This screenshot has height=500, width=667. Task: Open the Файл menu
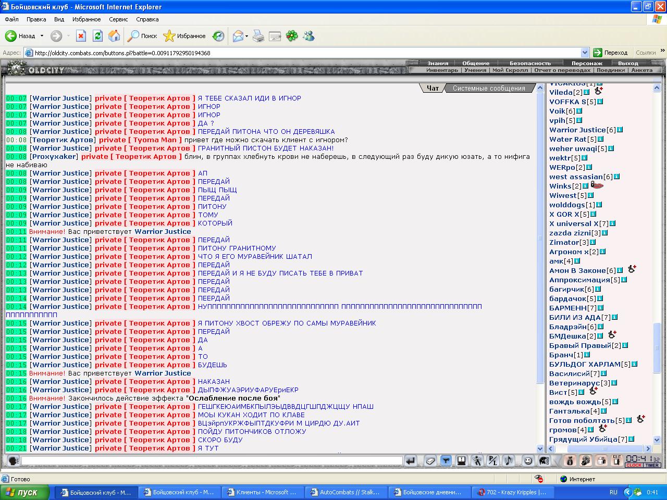click(11, 19)
